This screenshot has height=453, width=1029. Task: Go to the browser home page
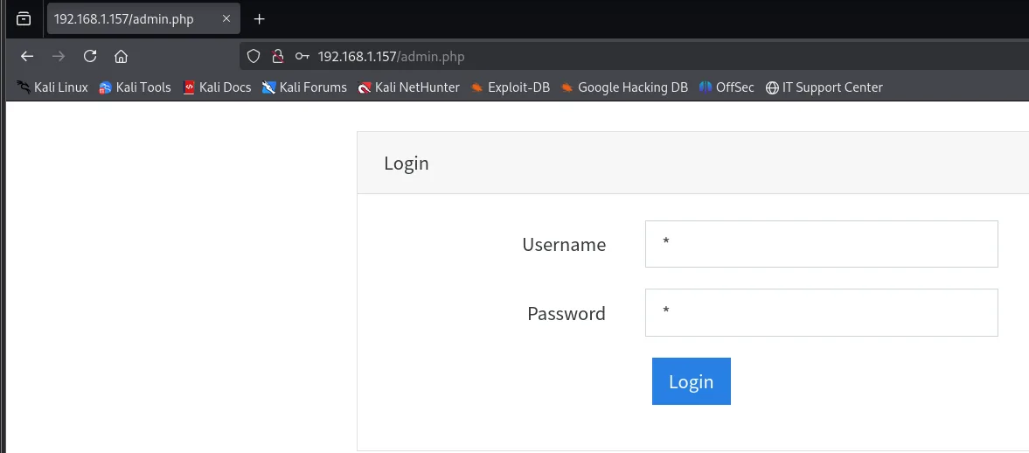[x=121, y=57]
